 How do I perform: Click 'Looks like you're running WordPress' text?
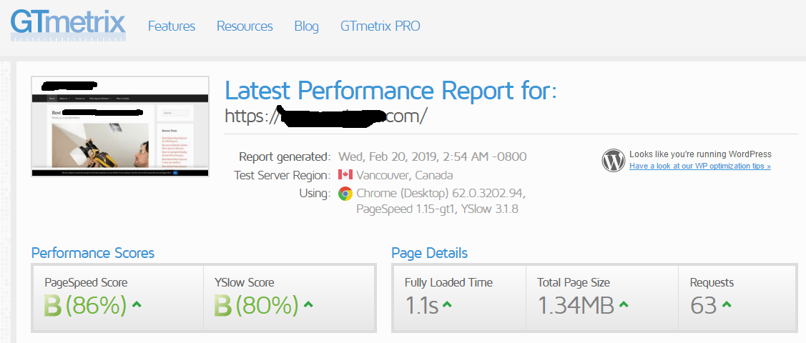700,154
